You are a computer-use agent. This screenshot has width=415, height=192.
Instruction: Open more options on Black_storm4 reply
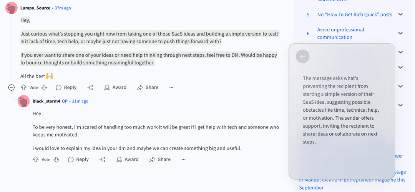(x=184, y=159)
